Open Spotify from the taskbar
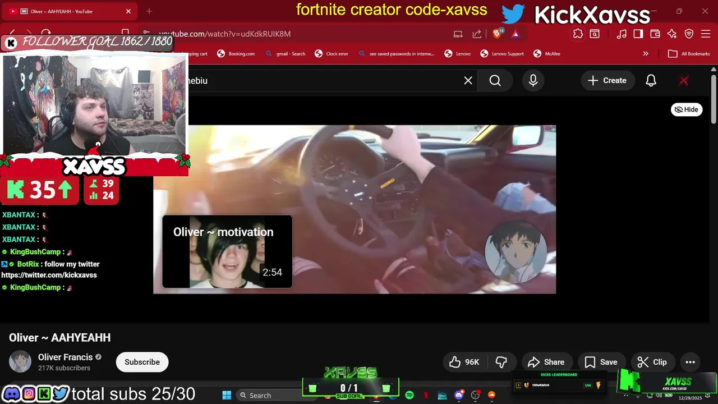 [409, 395]
